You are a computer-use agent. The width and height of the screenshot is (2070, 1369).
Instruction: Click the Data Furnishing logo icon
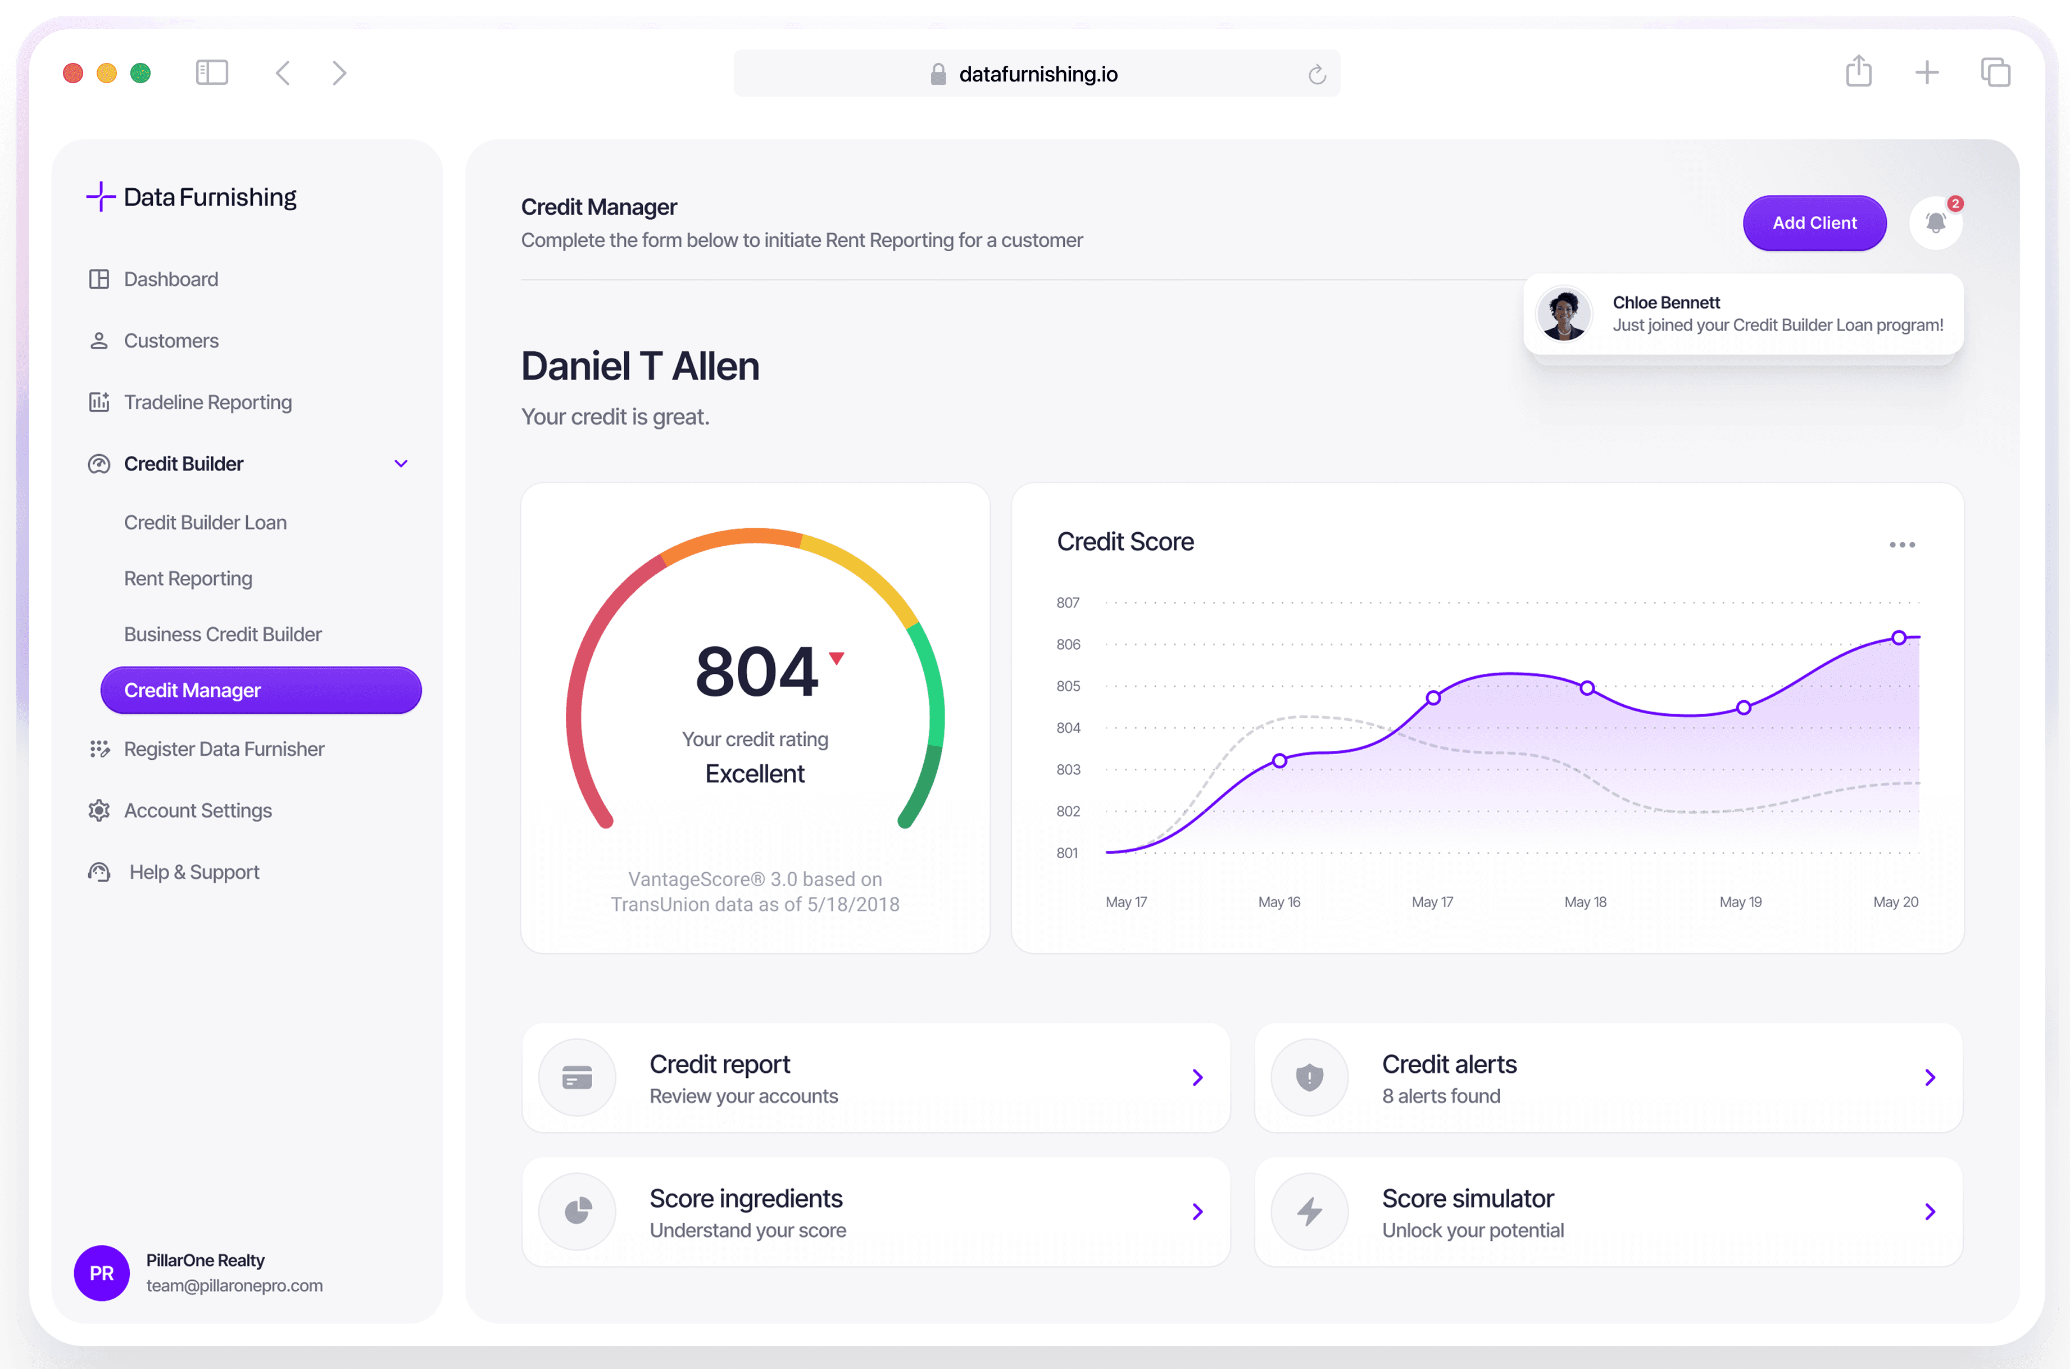point(101,197)
